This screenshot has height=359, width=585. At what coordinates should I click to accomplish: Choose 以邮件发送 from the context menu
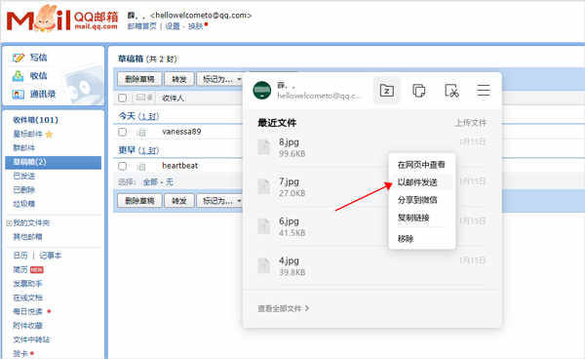(417, 182)
